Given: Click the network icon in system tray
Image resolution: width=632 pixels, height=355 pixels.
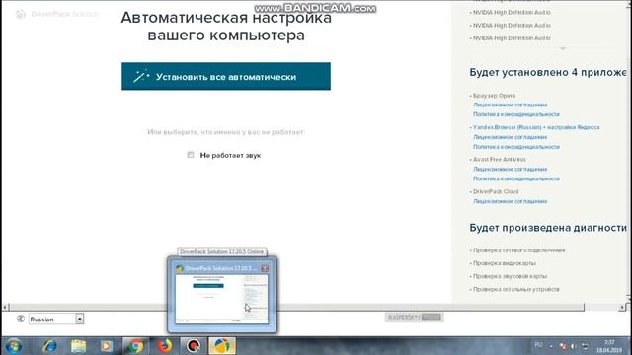Looking at the screenshot, I should point(585,346).
